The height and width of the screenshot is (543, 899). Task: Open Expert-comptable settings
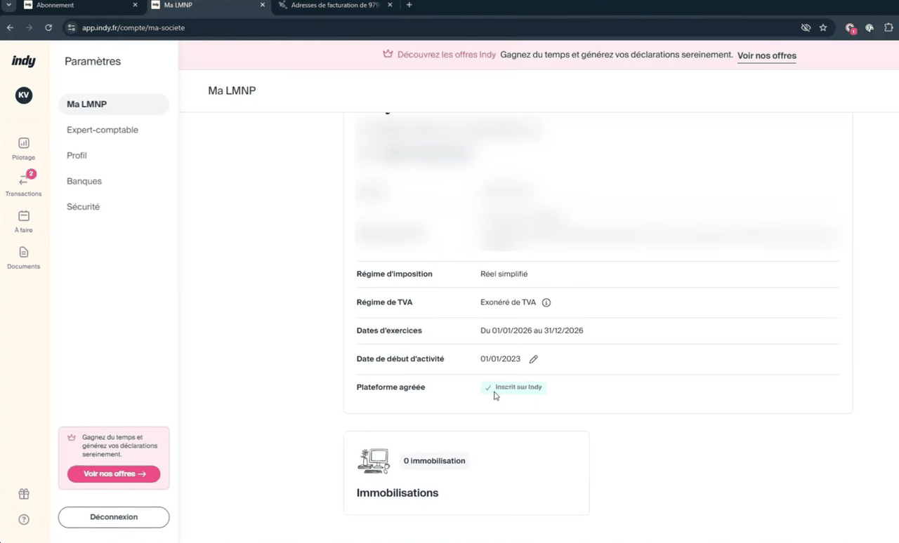point(103,130)
